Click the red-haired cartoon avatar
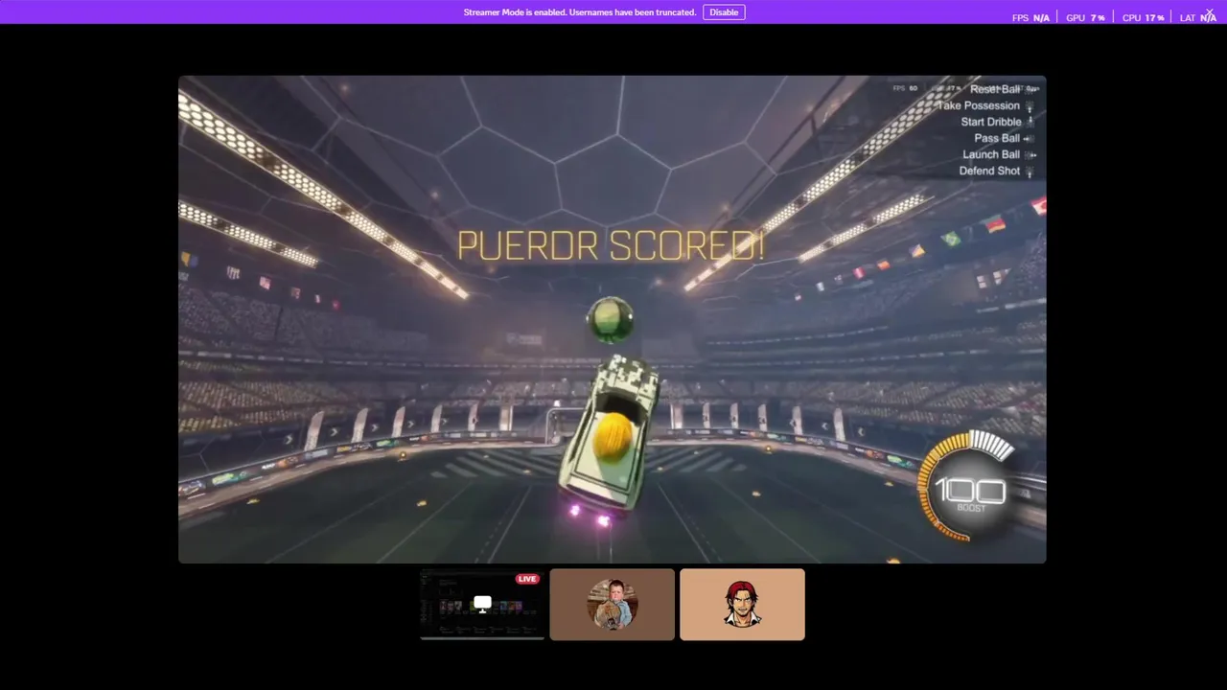The width and height of the screenshot is (1227, 690). pyautogui.click(x=742, y=604)
